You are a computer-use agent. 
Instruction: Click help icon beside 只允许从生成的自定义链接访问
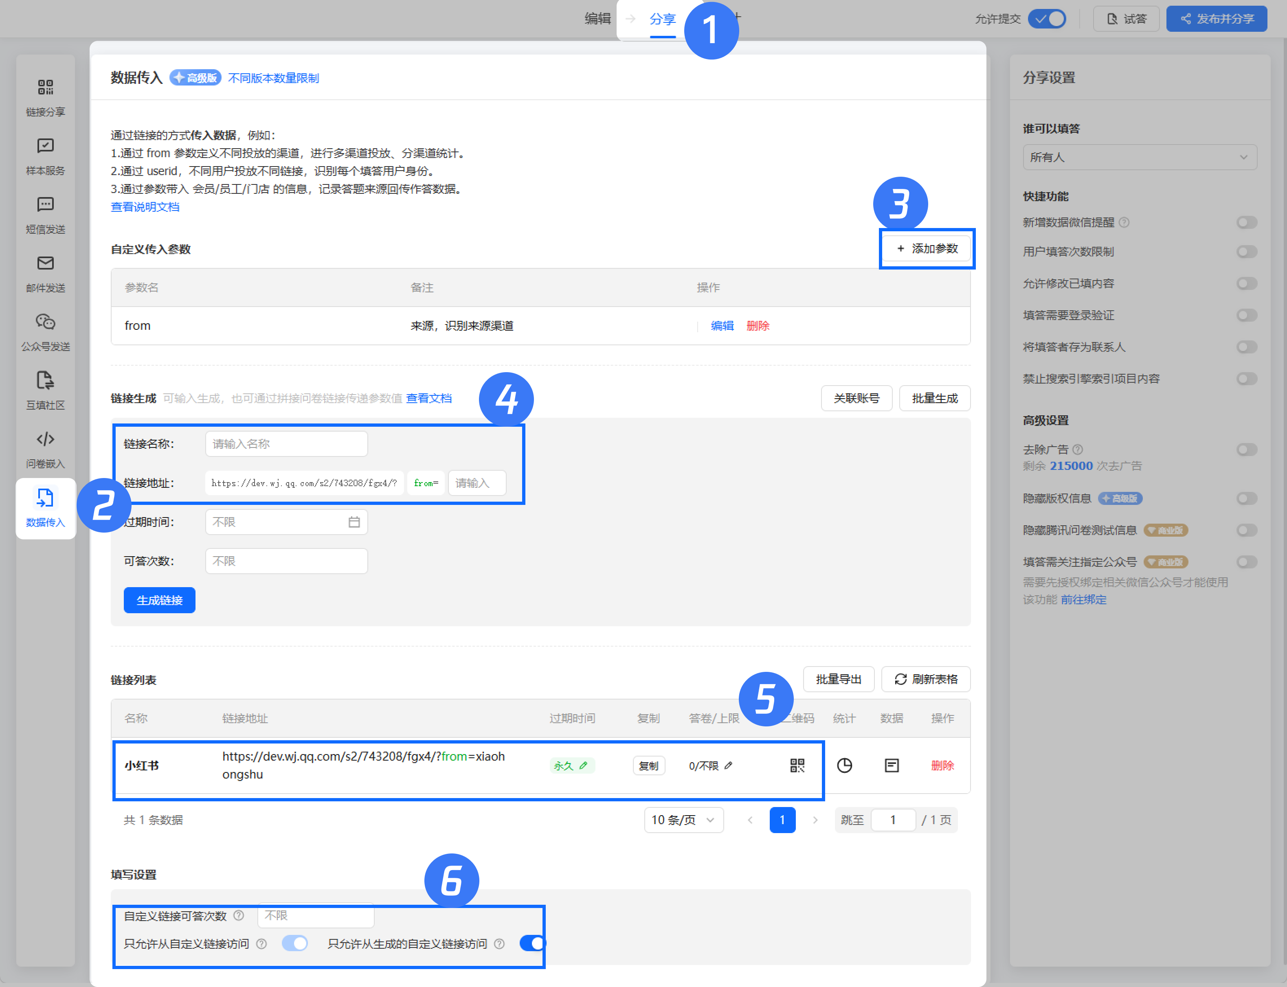pyautogui.click(x=499, y=943)
